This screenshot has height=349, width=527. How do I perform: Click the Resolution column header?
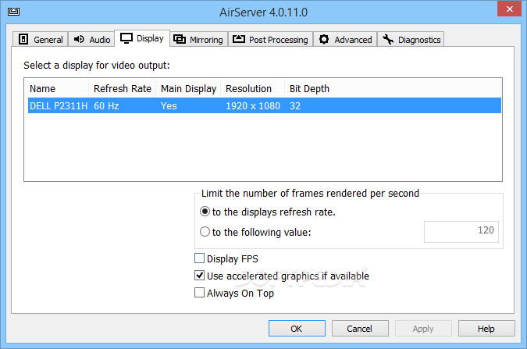[x=253, y=89]
